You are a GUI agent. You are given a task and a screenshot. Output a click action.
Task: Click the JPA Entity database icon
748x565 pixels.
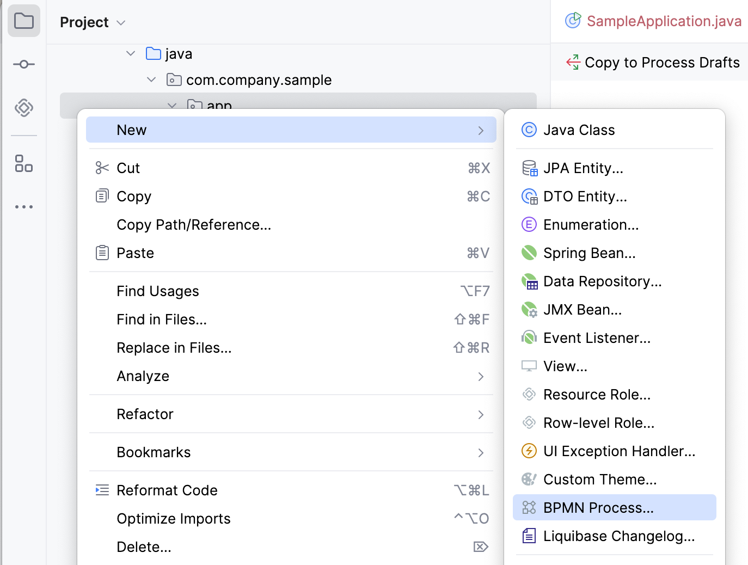click(x=529, y=168)
